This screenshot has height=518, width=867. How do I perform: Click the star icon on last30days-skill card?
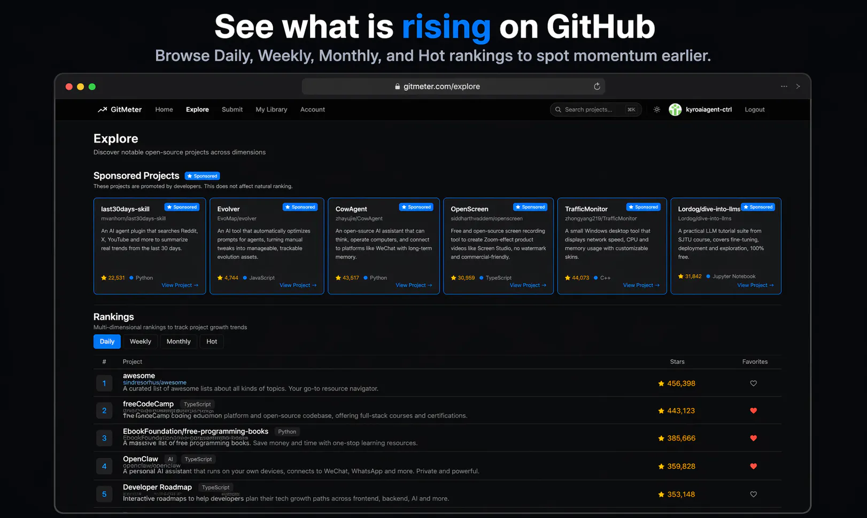tap(104, 278)
